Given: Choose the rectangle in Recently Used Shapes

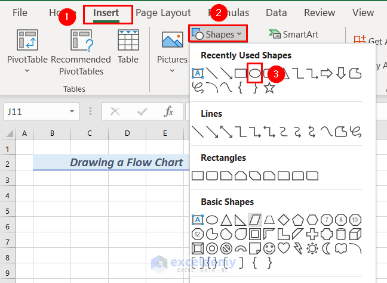Looking at the screenshot, I should pyautogui.click(x=241, y=73).
